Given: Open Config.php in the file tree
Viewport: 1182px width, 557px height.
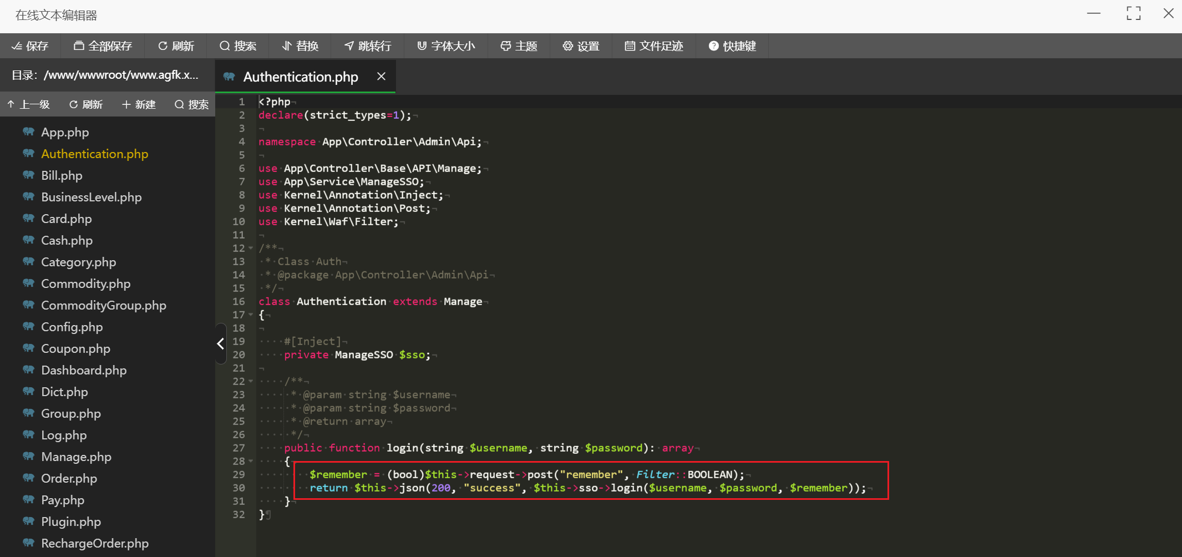Looking at the screenshot, I should (72, 327).
